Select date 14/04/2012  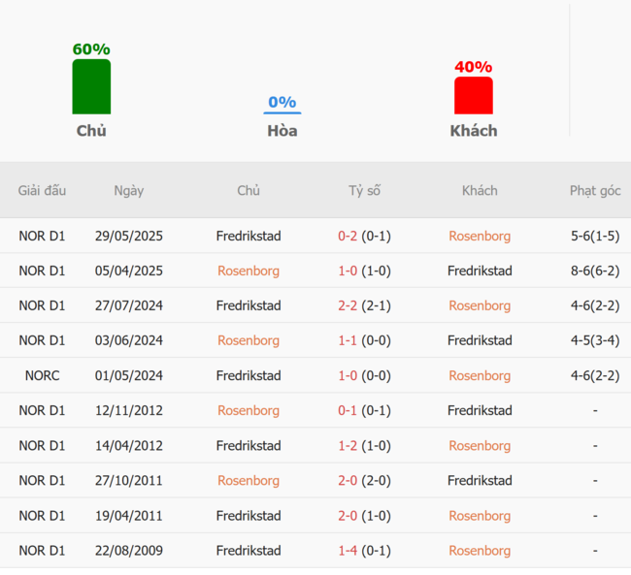pyautogui.click(x=129, y=445)
